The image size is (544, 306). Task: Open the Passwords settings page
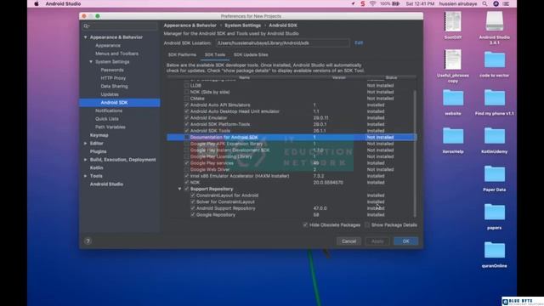[112, 70]
